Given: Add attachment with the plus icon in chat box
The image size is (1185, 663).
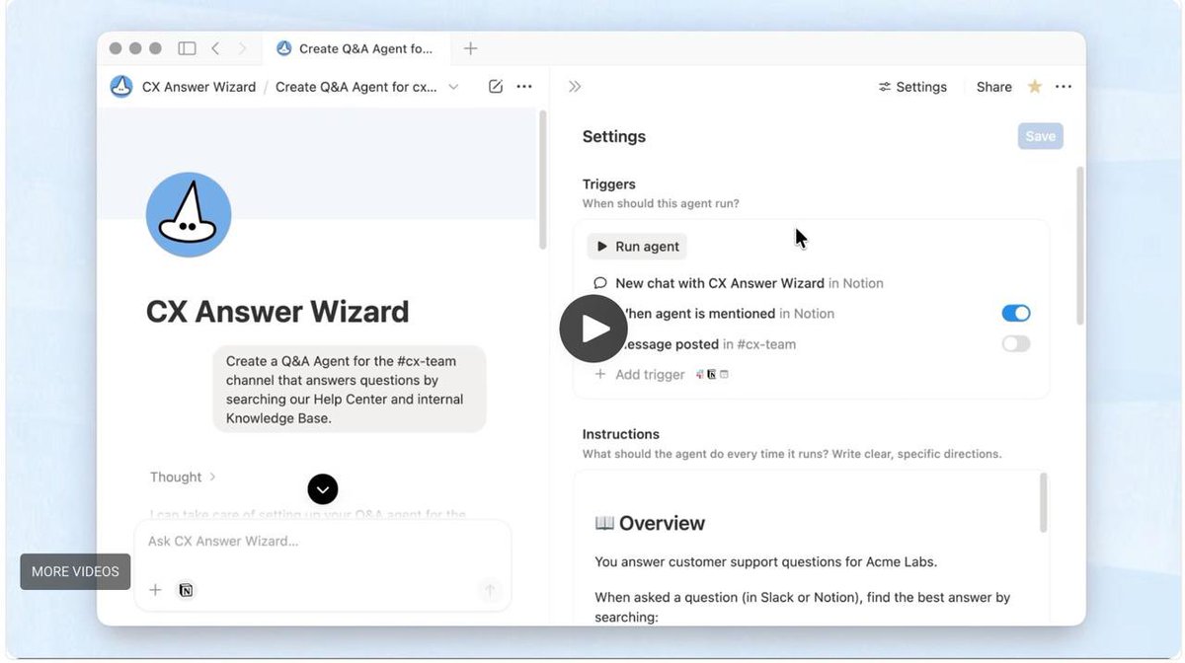Looking at the screenshot, I should coord(155,590).
